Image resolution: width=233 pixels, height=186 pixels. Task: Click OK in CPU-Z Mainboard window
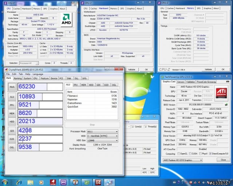pyautogui.click(x=146, y=69)
